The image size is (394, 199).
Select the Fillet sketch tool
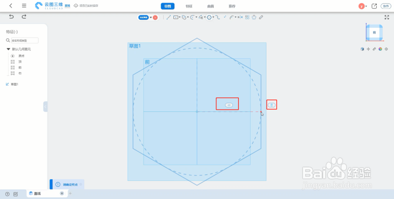pyautogui.click(x=232, y=17)
